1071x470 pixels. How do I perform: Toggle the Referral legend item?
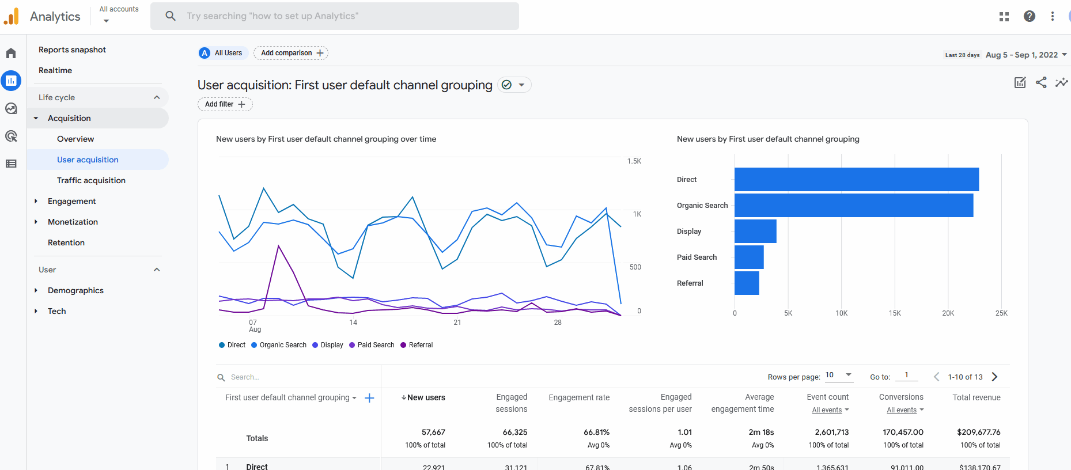pyautogui.click(x=417, y=345)
